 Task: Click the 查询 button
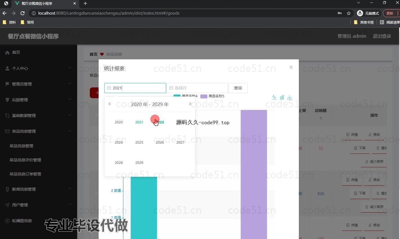pos(238,88)
